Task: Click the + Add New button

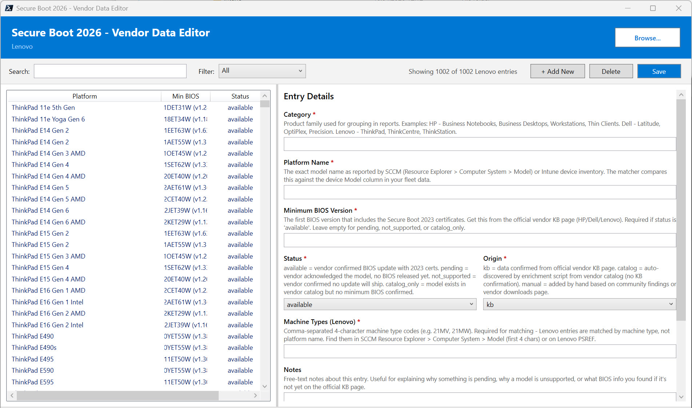Action: [x=557, y=71]
